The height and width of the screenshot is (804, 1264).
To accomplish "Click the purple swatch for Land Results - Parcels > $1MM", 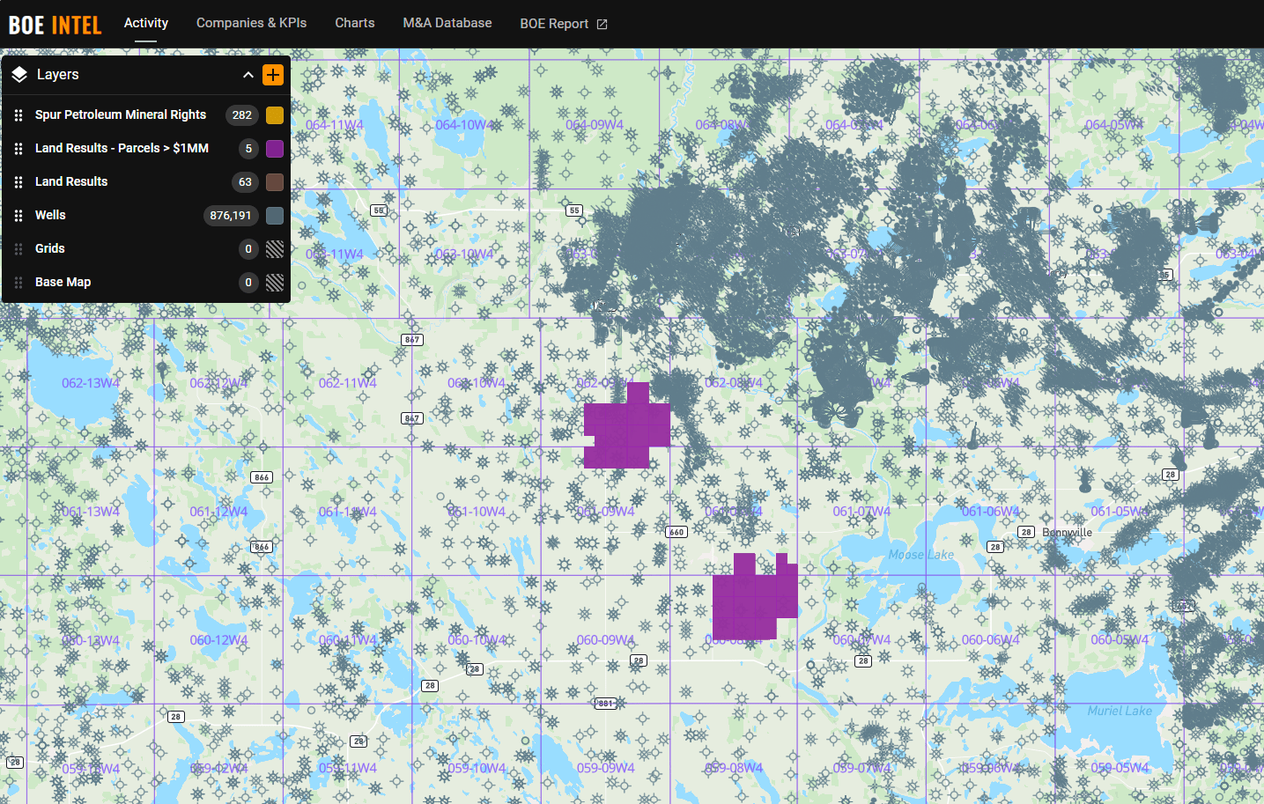I will tap(274, 148).
